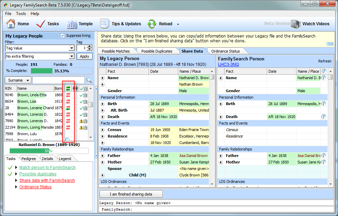
Task: Open Tips & Updates
Action: tap(120, 24)
